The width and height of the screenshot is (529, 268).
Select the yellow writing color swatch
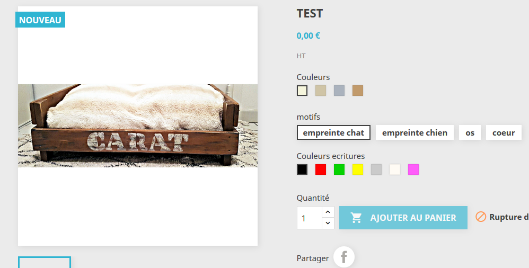[x=358, y=169]
